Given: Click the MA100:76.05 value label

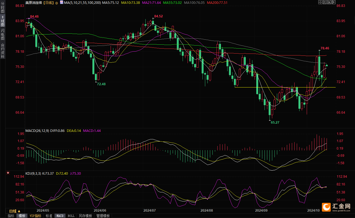Looking at the screenshot, I should [x=194, y=3].
